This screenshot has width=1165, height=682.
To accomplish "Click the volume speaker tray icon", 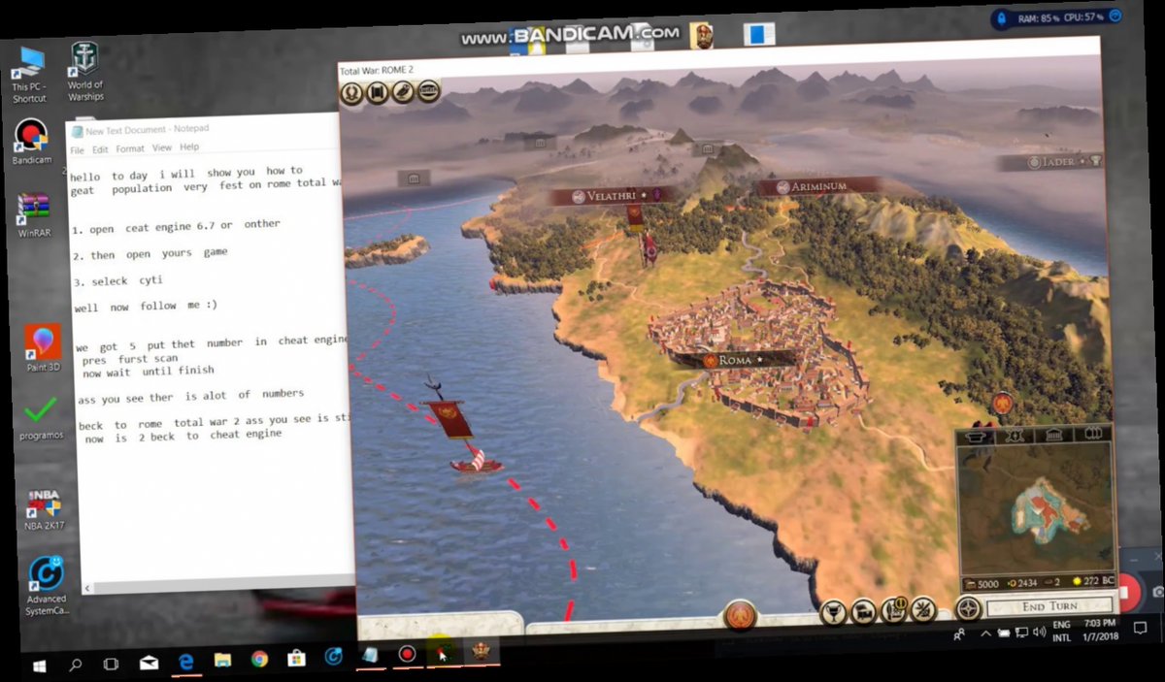I will tap(1040, 632).
